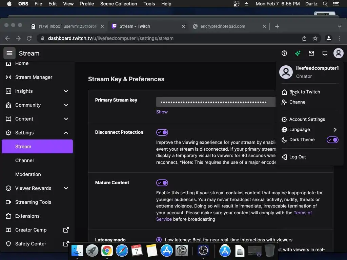Click the Safety Center shield icon
The height and width of the screenshot is (260, 347).
pyautogui.click(x=8, y=244)
